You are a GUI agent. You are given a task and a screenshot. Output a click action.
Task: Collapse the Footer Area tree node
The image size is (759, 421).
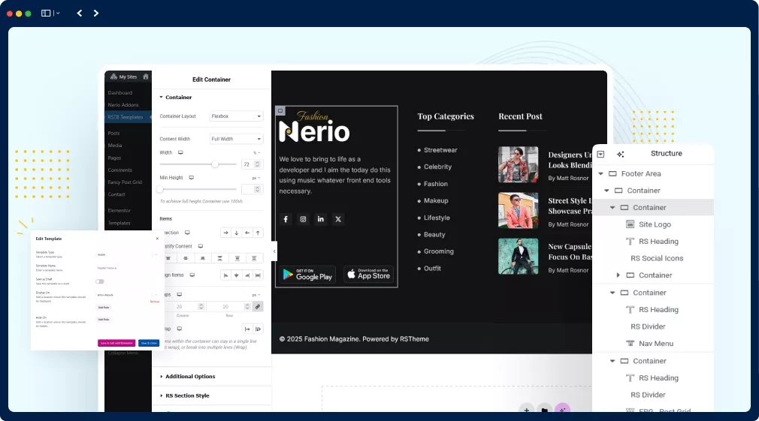pyautogui.click(x=600, y=173)
